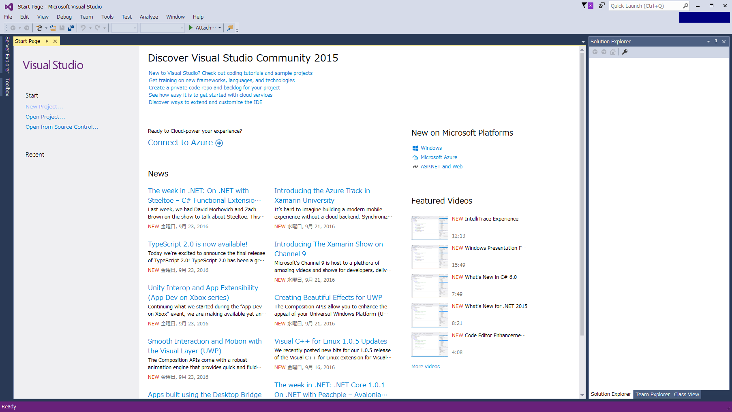Open toolbar options overflow dropdown
Viewport: 732px width, 412px height.
point(237,30)
